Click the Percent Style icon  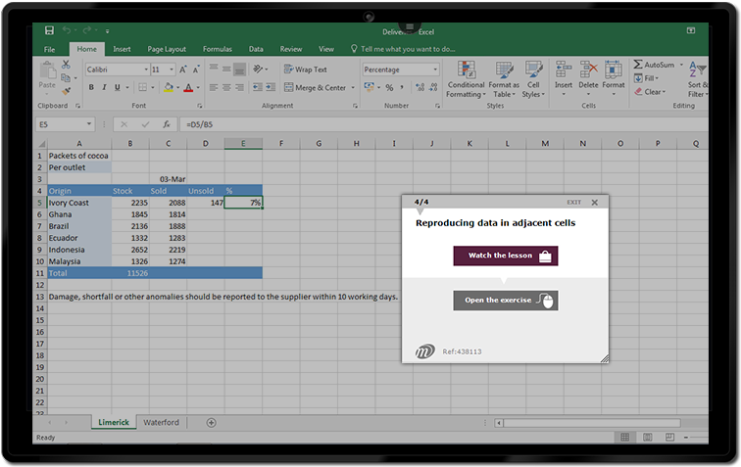[x=389, y=87]
